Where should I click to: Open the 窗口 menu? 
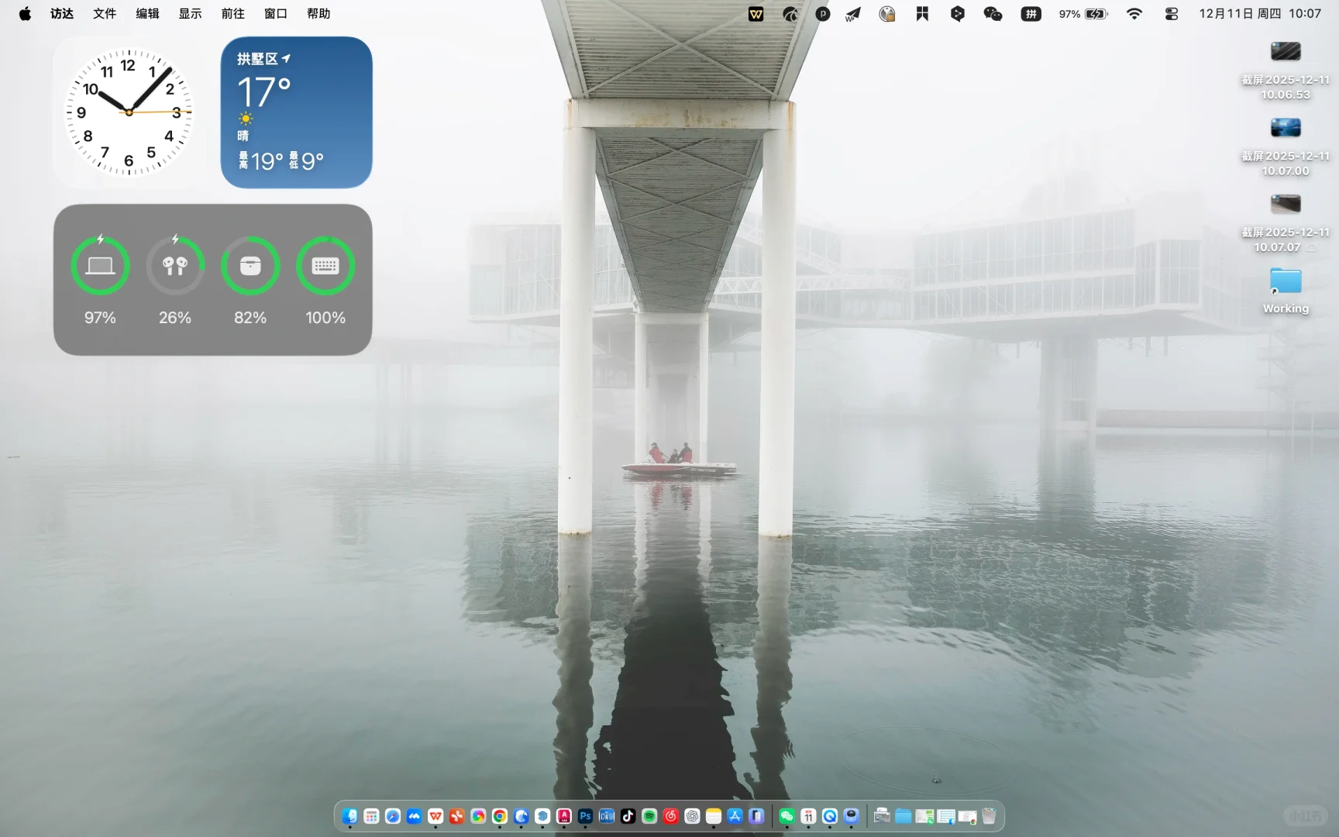tap(275, 13)
